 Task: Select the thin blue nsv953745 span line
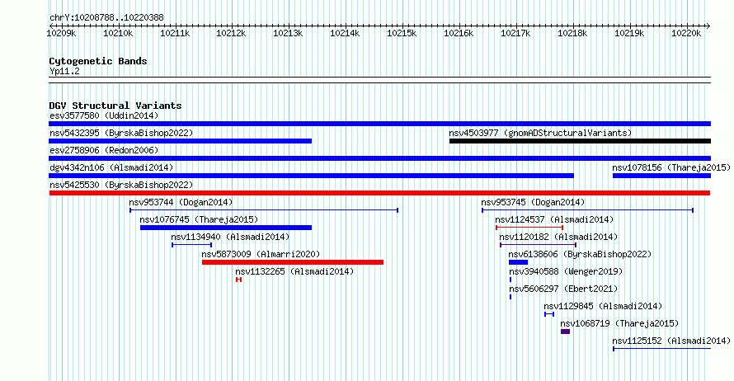pyautogui.click(x=587, y=210)
